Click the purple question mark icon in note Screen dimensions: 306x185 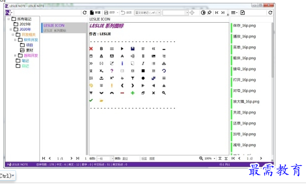coord(112,71)
